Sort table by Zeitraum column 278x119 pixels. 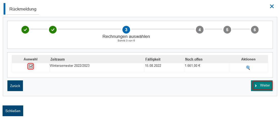point(57,59)
